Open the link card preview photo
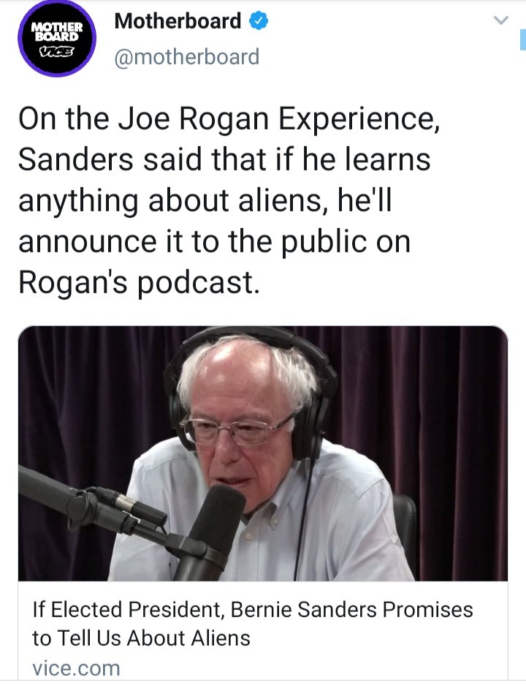This screenshot has height=691, width=526. 263,453
